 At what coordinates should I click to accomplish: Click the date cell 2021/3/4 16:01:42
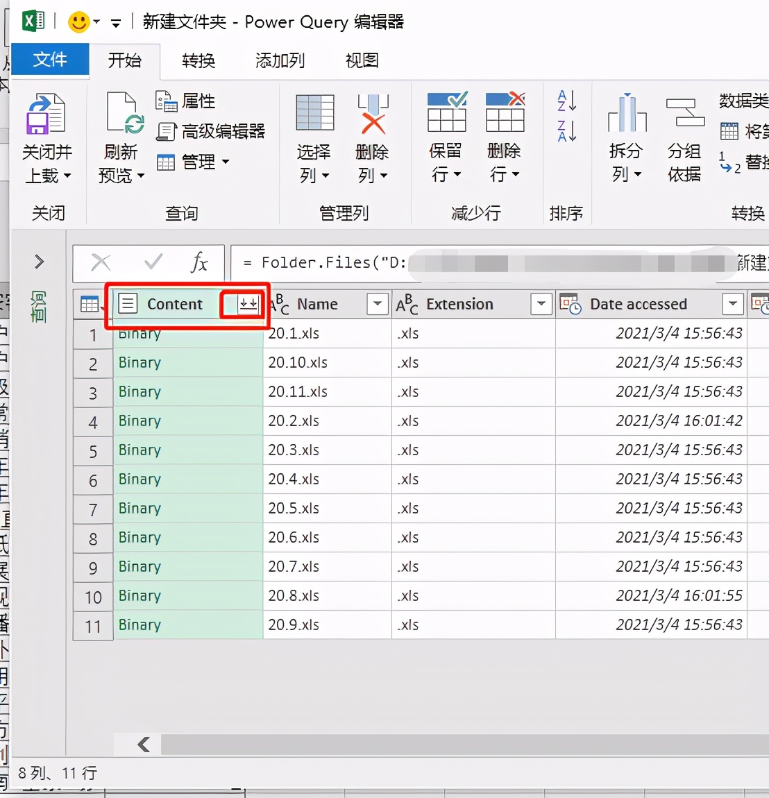pyautogui.click(x=652, y=421)
